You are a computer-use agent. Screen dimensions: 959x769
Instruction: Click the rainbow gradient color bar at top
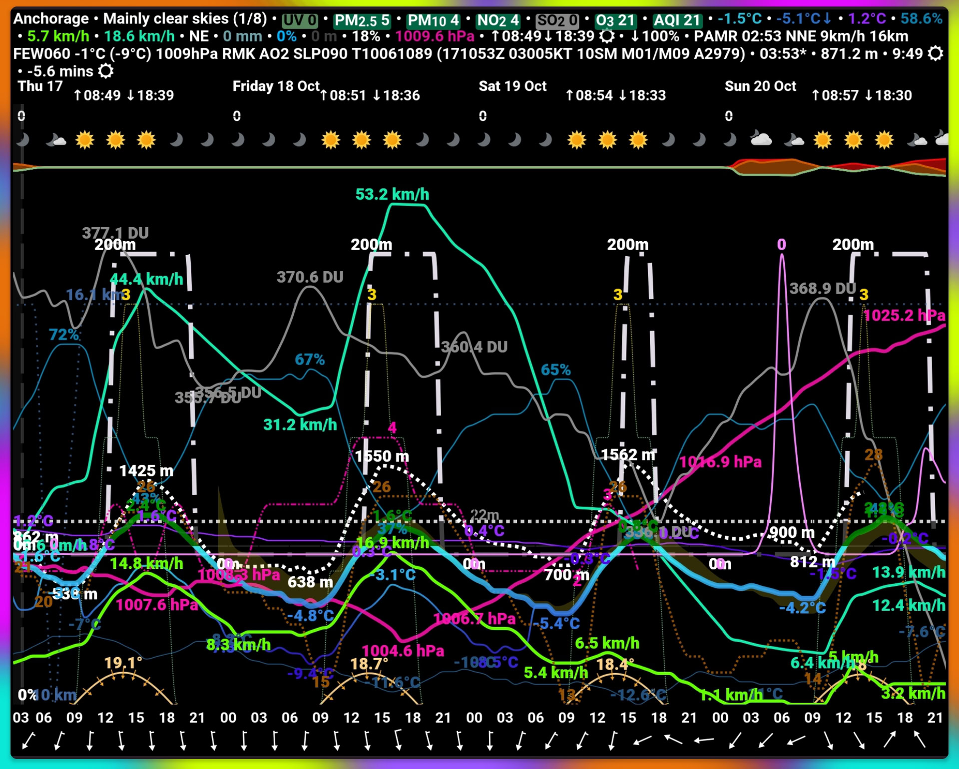pyautogui.click(x=479, y=4)
